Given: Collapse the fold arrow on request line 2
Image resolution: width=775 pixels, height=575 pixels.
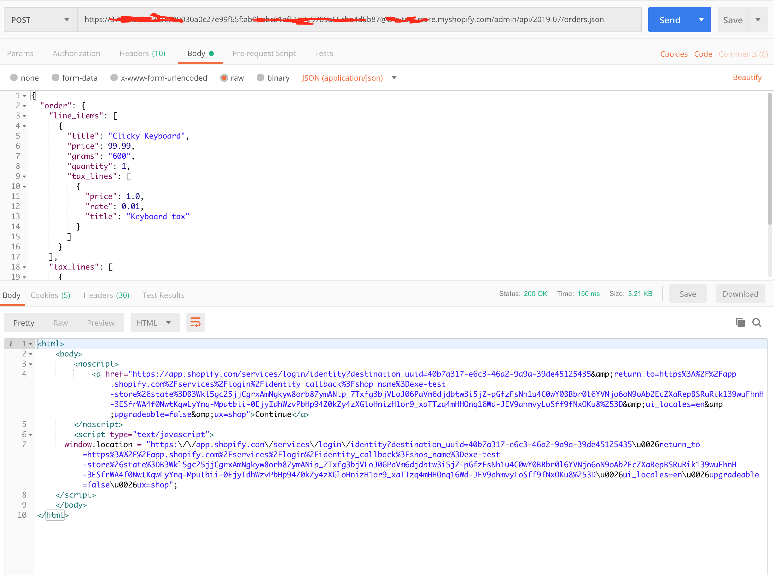Looking at the screenshot, I should pos(24,106).
